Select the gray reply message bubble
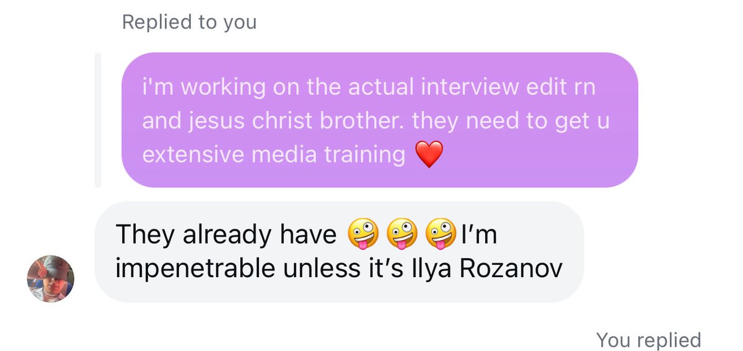The width and height of the screenshot is (743, 351). pos(340,251)
